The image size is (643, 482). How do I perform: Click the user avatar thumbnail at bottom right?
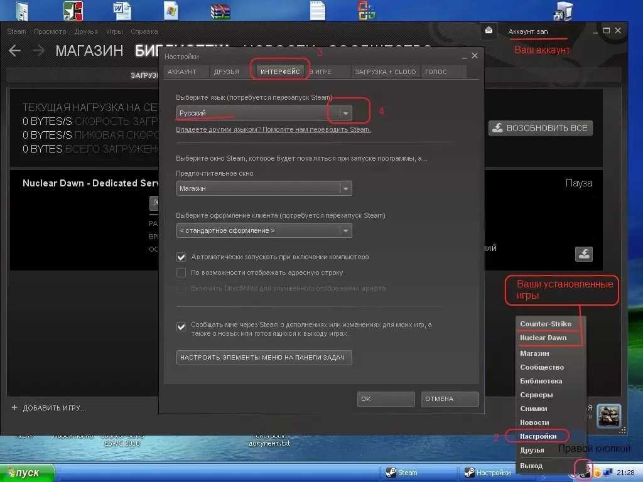(x=608, y=415)
